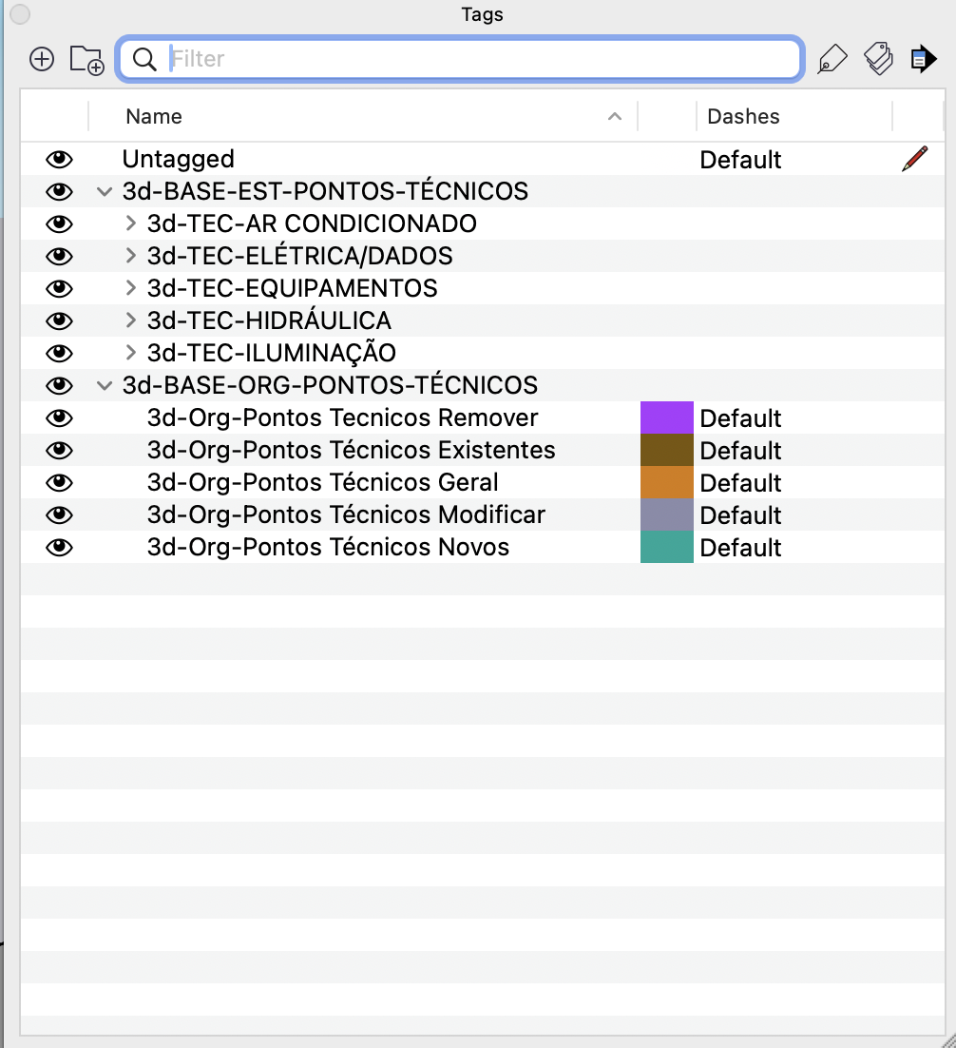Viewport: 956px width, 1048px height.
Task: Select the 3d-TEC-AR CONDICIONADO row name
Action: coord(312,223)
